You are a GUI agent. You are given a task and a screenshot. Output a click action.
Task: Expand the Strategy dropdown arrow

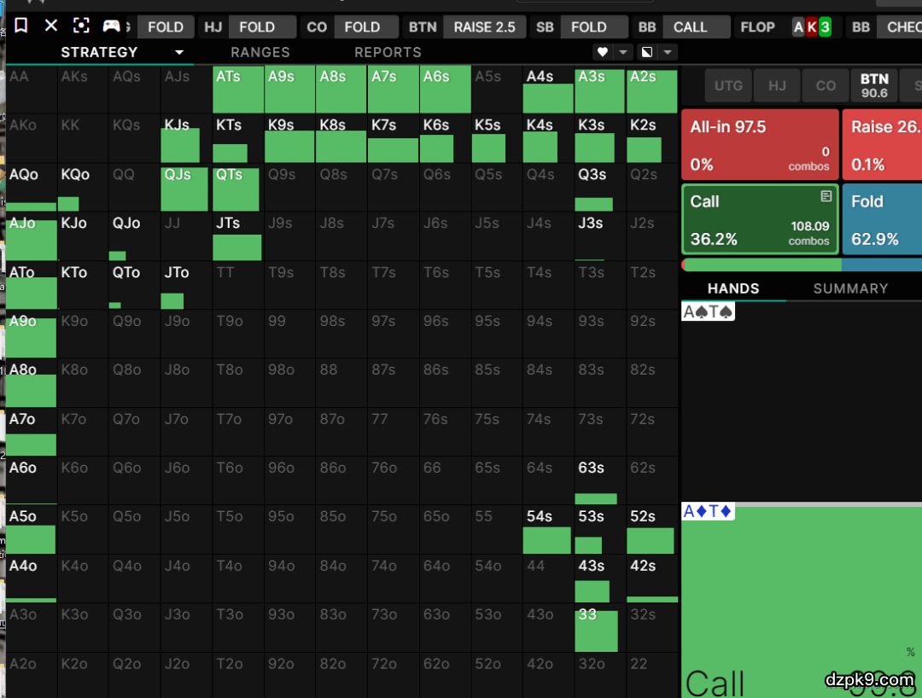pos(179,52)
